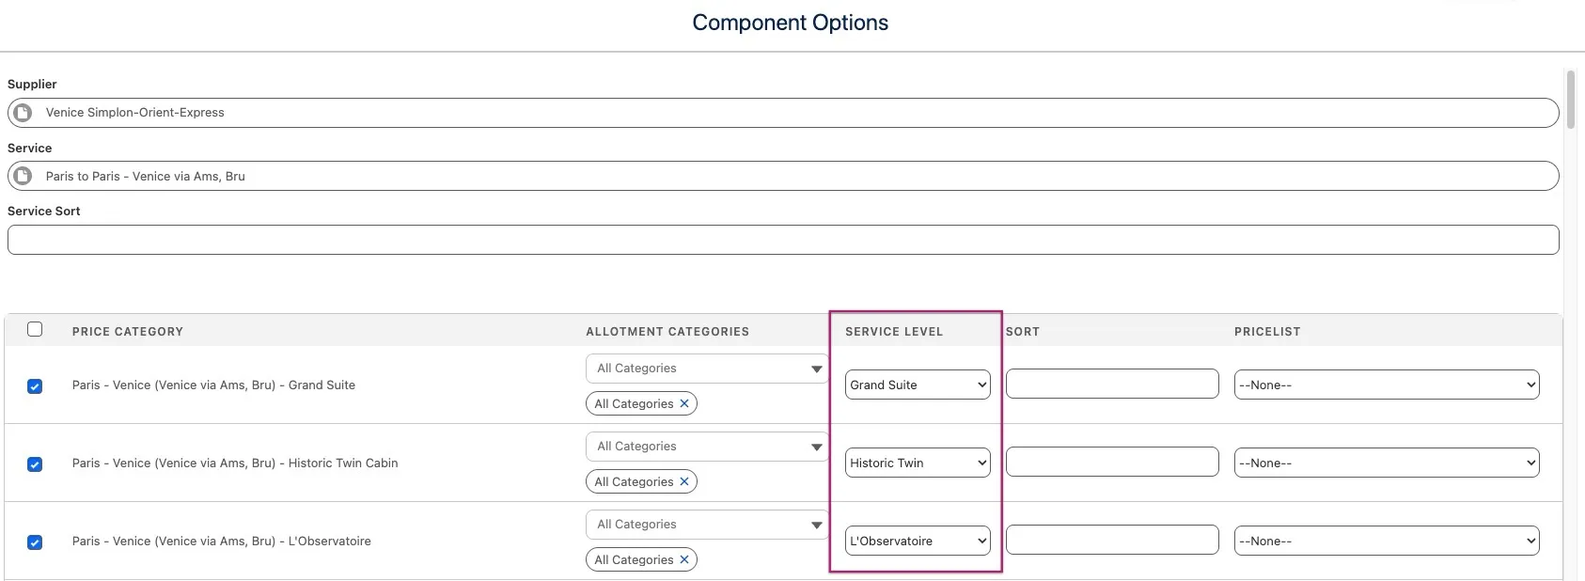Click the Sort field in Grand Suite row
The image size is (1585, 581).
pyautogui.click(x=1111, y=384)
